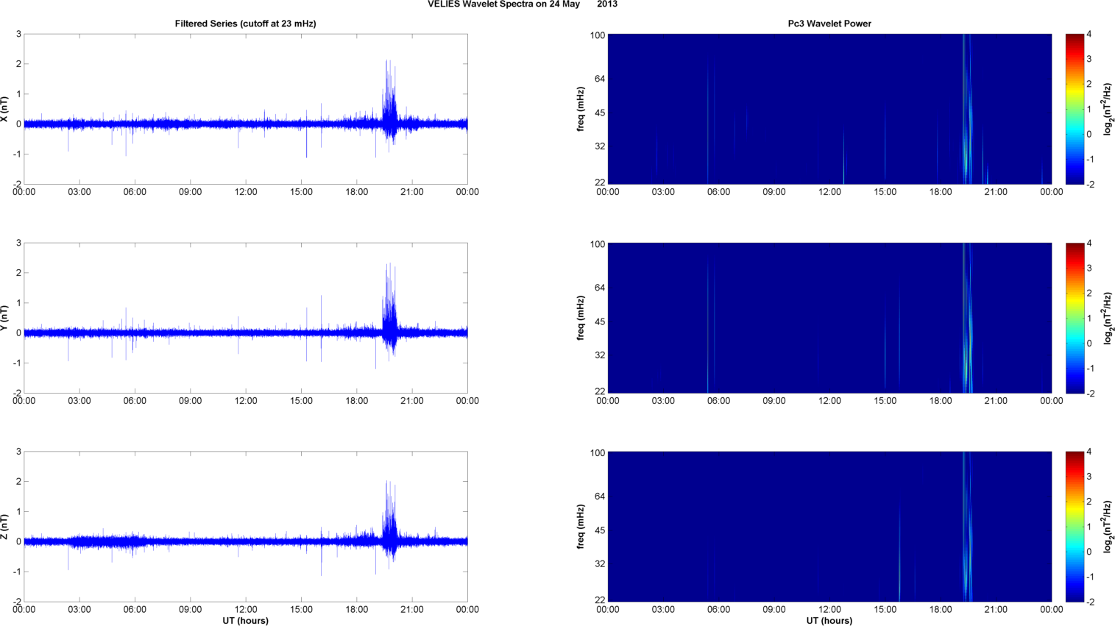The height and width of the screenshot is (626, 1115).
Task: Click the log2(nT²/Hz) label beside middle colorbar
Action: point(1108,318)
